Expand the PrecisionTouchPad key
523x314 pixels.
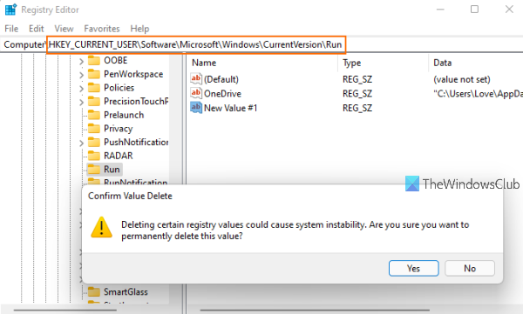click(x=81, y=102)
